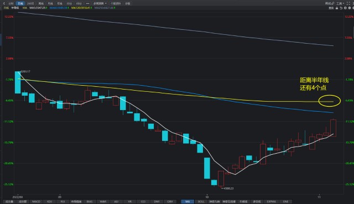Image resolution: width=354 pixels, height=204 pixels.
Task: Expand the 多周期图 dropdown
Action: coord(100,3)
